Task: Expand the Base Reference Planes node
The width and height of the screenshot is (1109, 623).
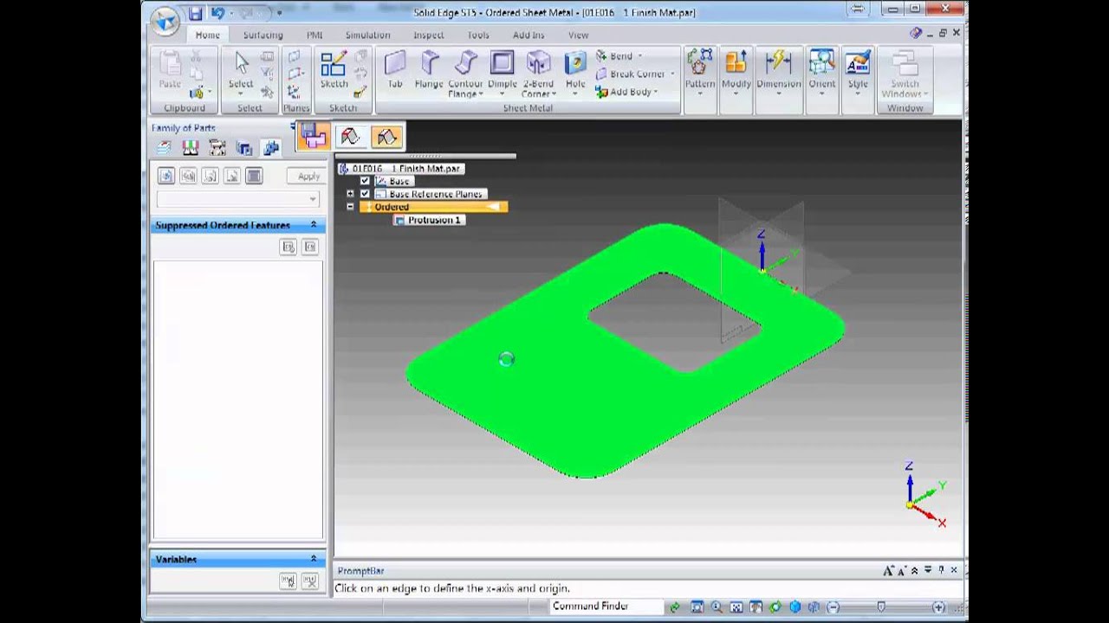Action: coord(350,194)
